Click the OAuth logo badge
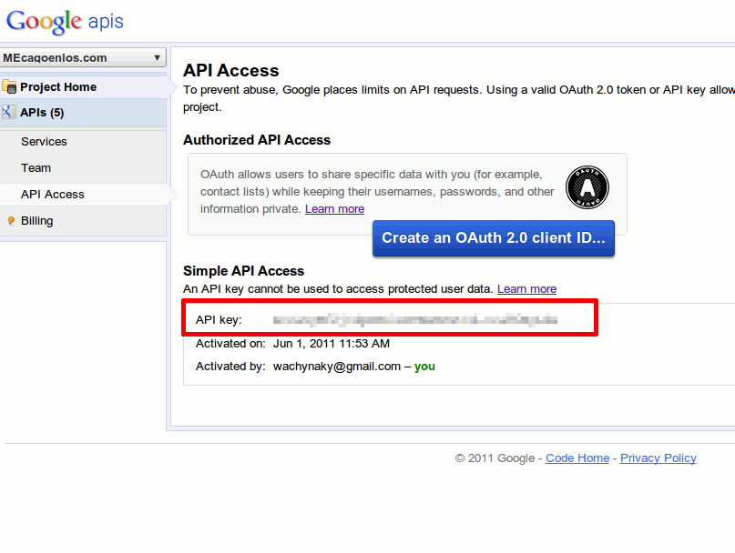This screenshot has width=735, height=553. pyautogui.click(x=587, y=187)
